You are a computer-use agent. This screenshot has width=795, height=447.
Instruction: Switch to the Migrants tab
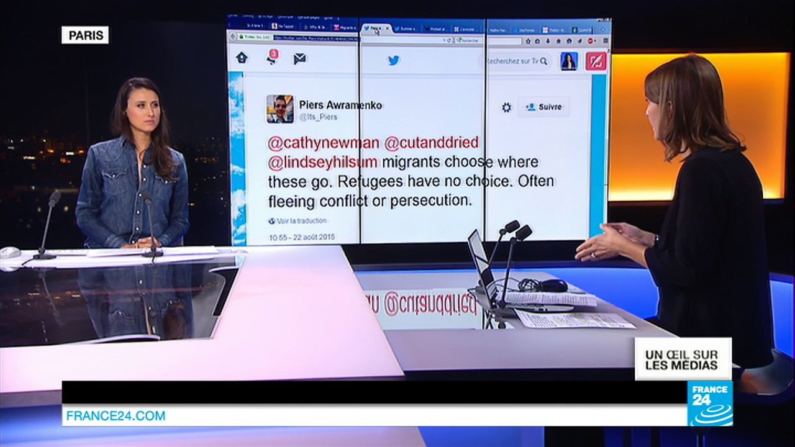coord(345,28)
